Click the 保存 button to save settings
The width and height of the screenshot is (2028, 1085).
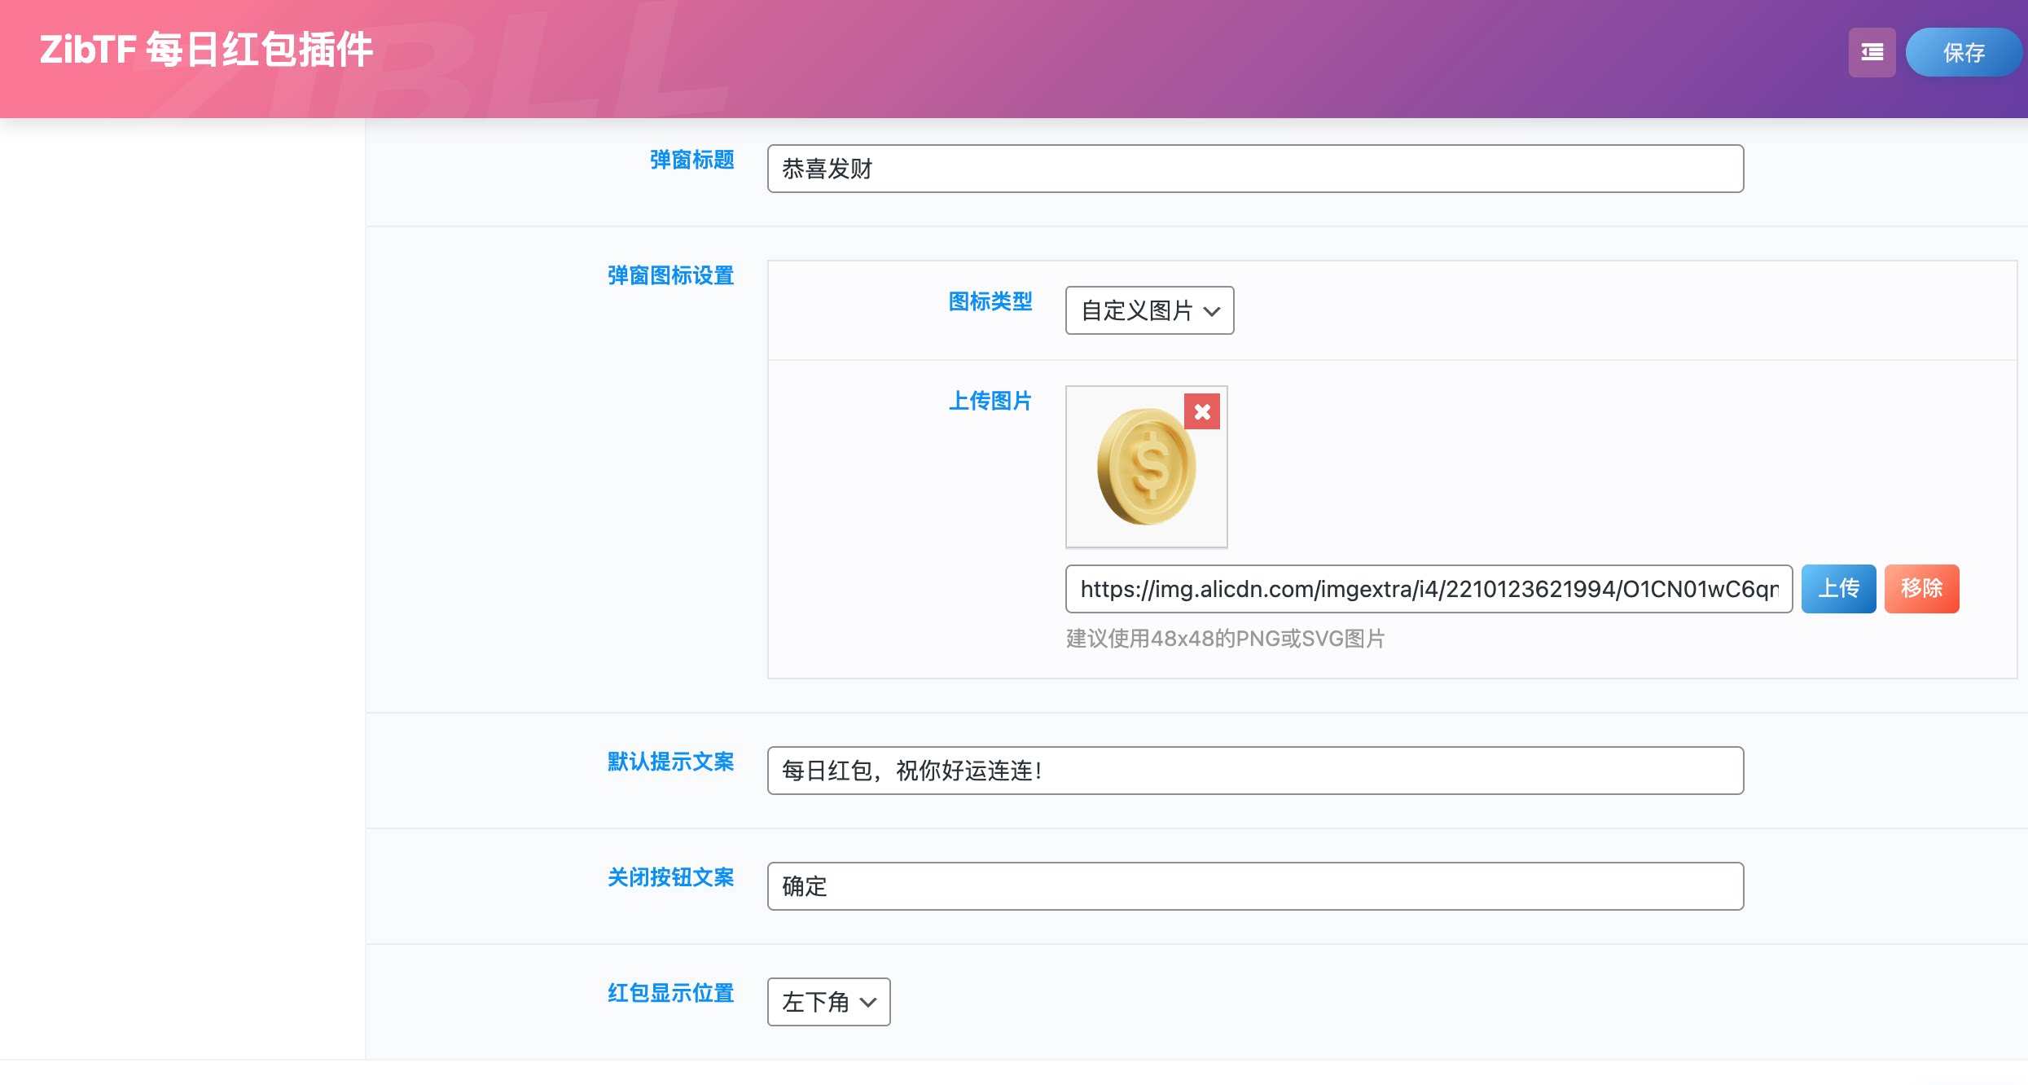point(1963,52)
